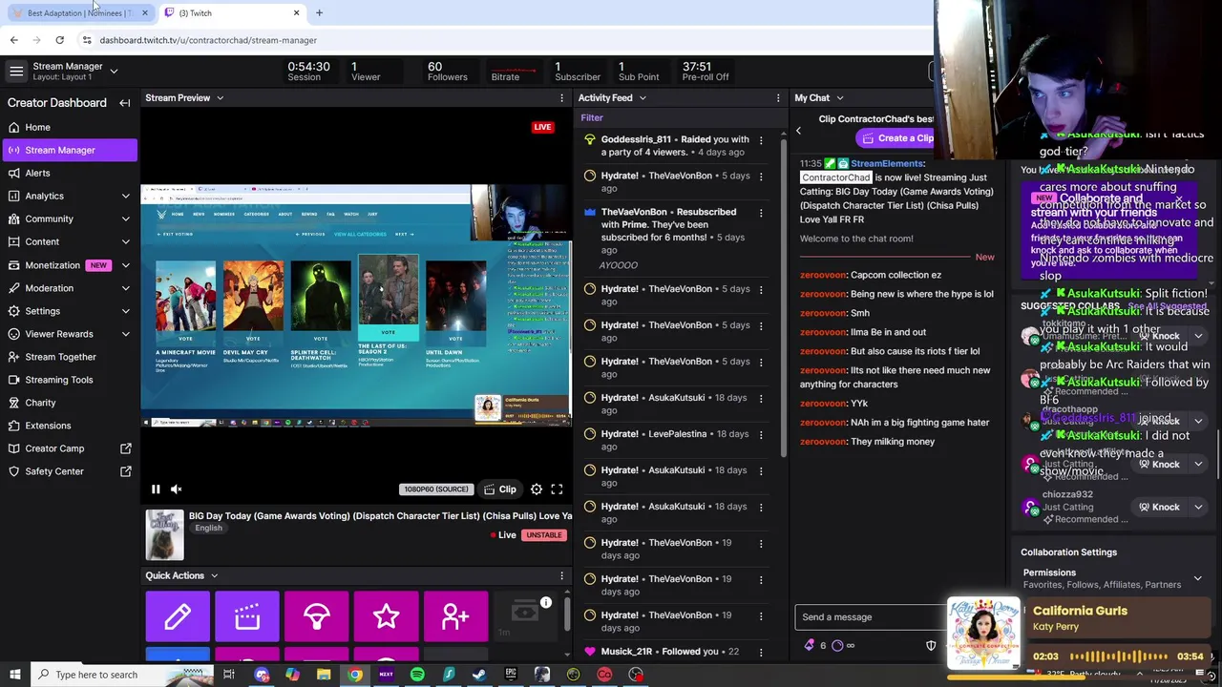The image size is (1222, 687).
Task: Click the Edit Stream Info pencil quick action
Action: tap(178, 616)
